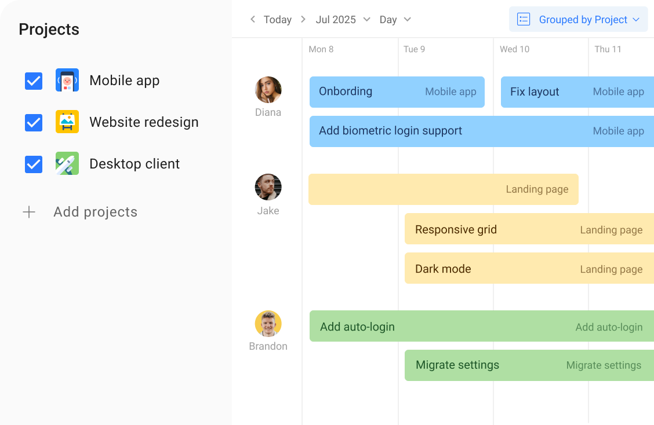This screenshot has width=654, height=425.
Task: Click the Today button
Action: pyautogui.click(x=277, y=19)
